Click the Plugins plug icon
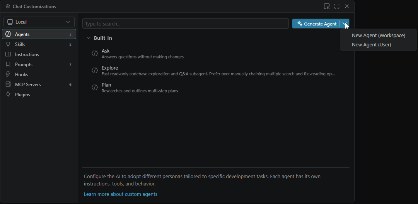 (x=8, y=95)
